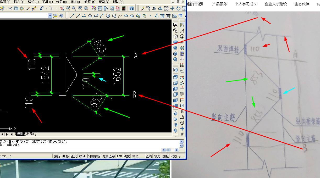Toggle DYN dynamic input in status bar
Screen dimensions: 320x178
point(119,156)
